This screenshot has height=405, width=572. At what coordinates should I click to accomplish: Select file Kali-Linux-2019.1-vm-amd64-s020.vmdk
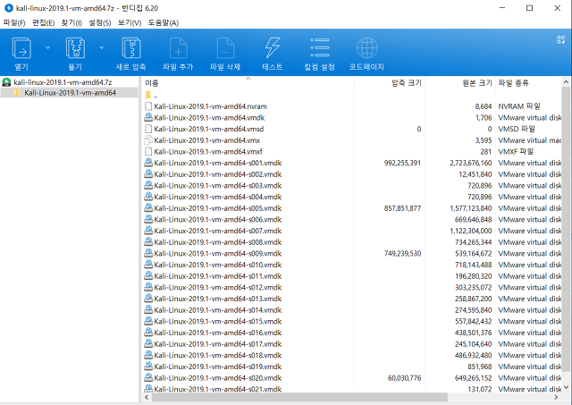click(x=218, y=377)
